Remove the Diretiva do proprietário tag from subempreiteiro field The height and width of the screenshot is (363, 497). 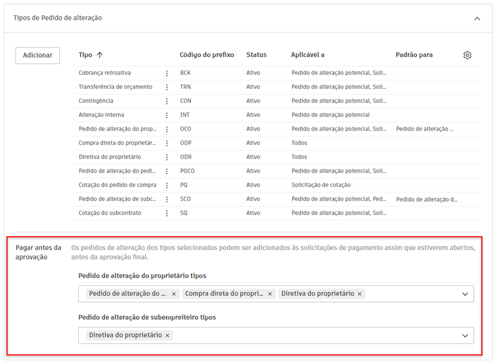(167, 335)
